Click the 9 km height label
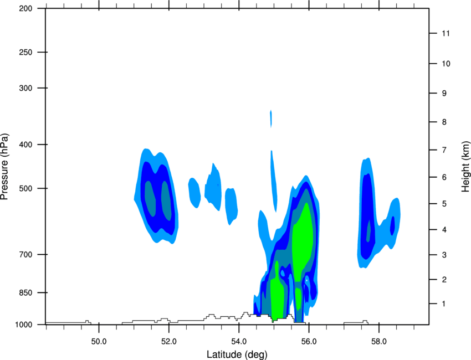 444,94
